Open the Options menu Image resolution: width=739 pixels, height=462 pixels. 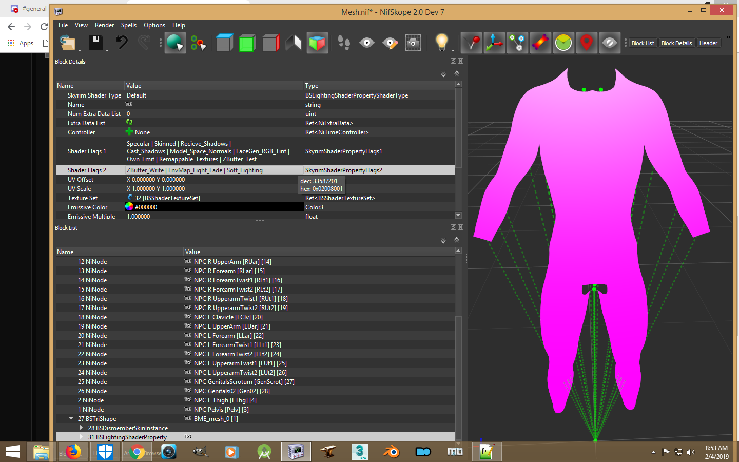click(154, 25)
